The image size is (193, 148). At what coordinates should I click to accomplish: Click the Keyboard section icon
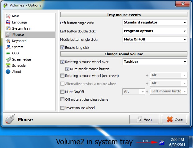pos(8,41)
